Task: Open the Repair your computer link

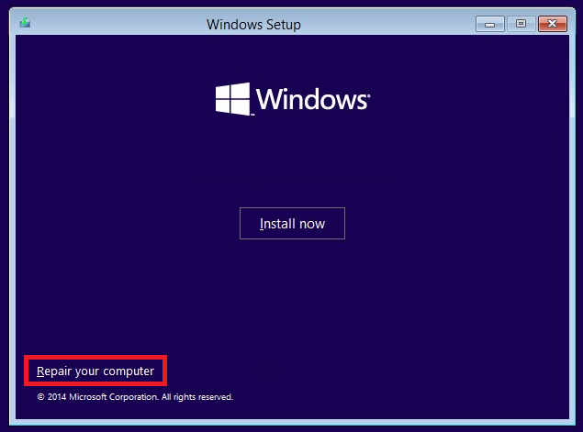Action: click(x=95, y=371)
